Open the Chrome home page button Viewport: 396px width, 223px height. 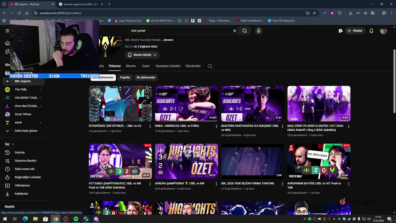[x=27, y=13]
